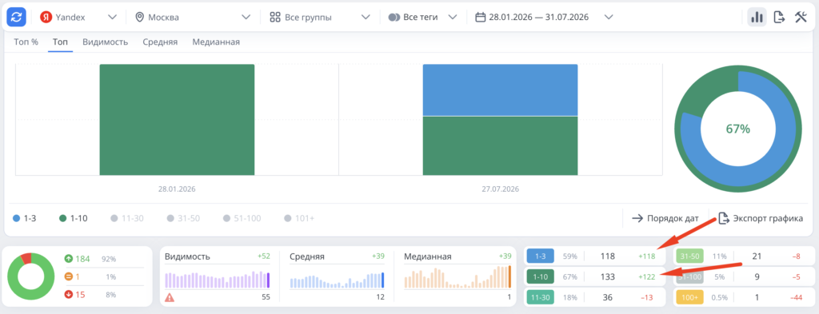Click the Экспорт графика button
This screenshot has width=819, height=314.
[x=761, y=219]
